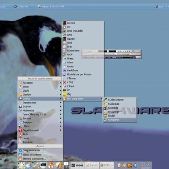Click the panel clock display
Image resolution: width=169 pixels, height=169 pixels.
(x=147, y=165)
